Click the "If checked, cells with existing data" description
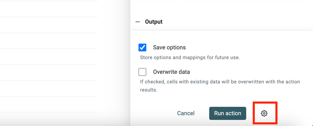Screen dimensions: 313x126 coord(220,82)
